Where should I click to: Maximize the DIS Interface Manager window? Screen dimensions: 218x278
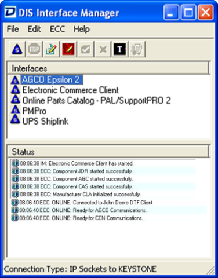click(x=188, y=13)
